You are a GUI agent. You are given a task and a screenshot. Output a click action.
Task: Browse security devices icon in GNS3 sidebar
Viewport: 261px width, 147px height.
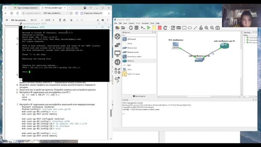point(117,62)
